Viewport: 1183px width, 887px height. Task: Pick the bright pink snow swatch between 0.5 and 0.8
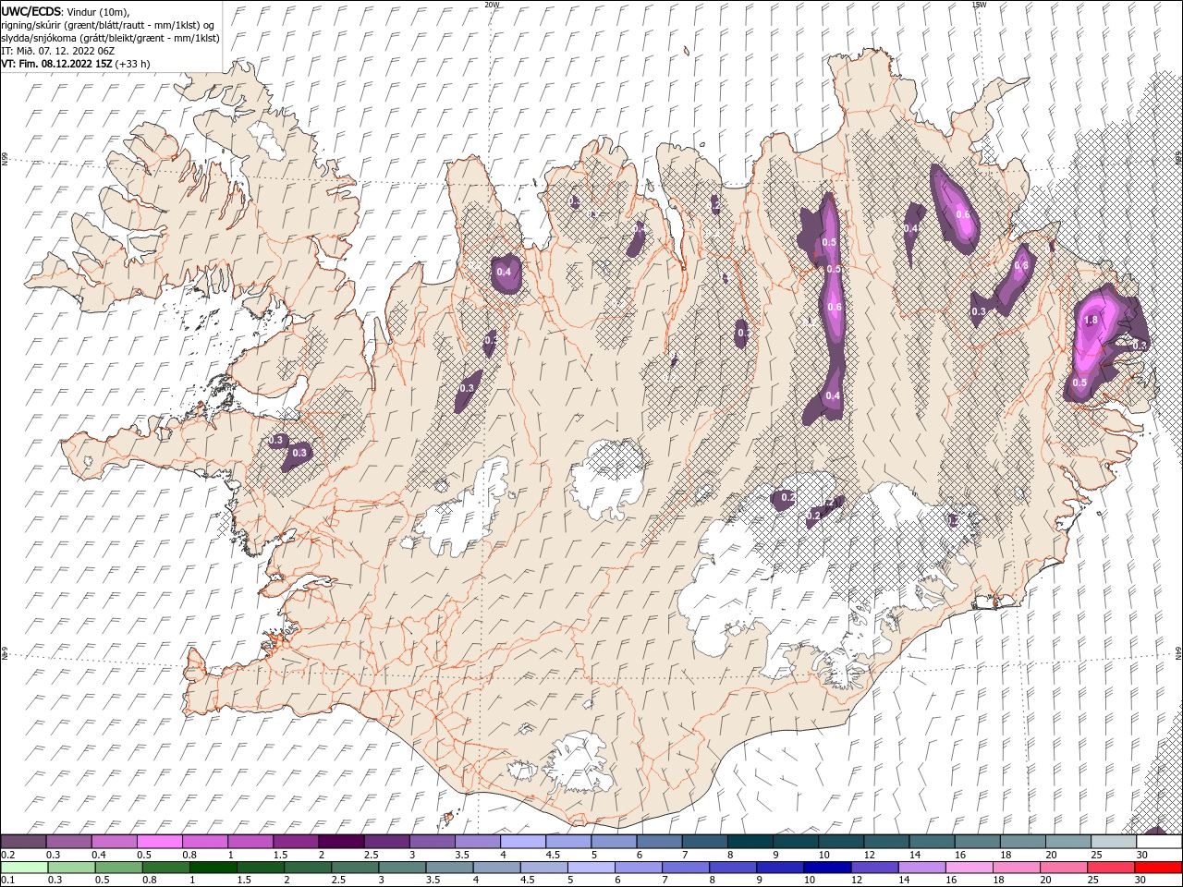point(160,842)
